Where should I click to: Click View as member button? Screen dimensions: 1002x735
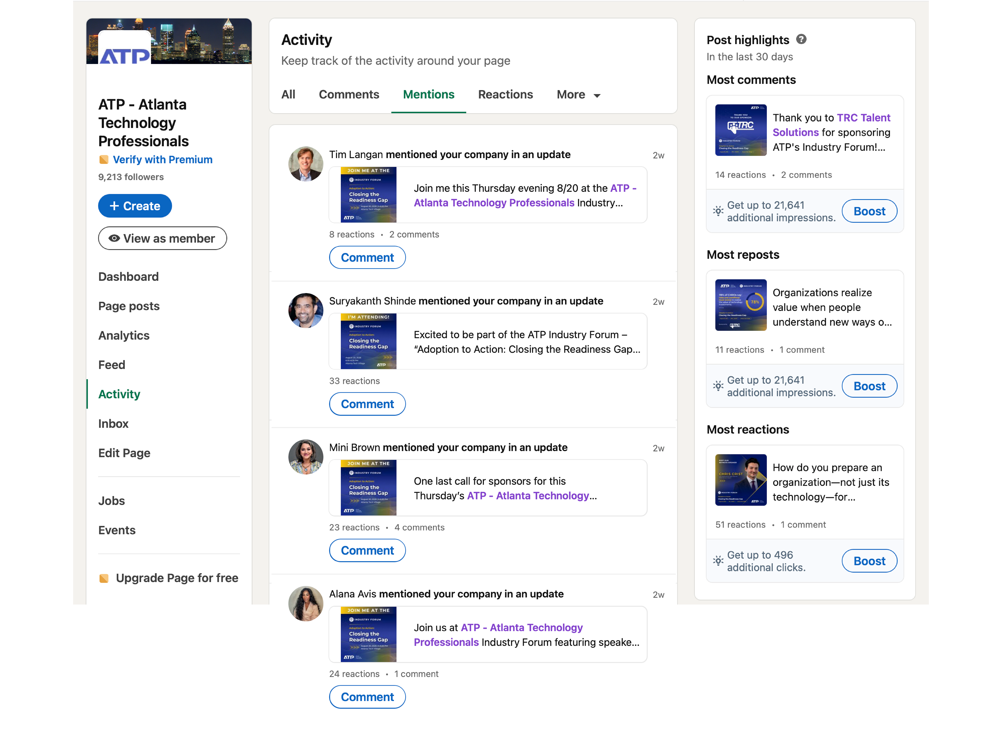(162, 239)
